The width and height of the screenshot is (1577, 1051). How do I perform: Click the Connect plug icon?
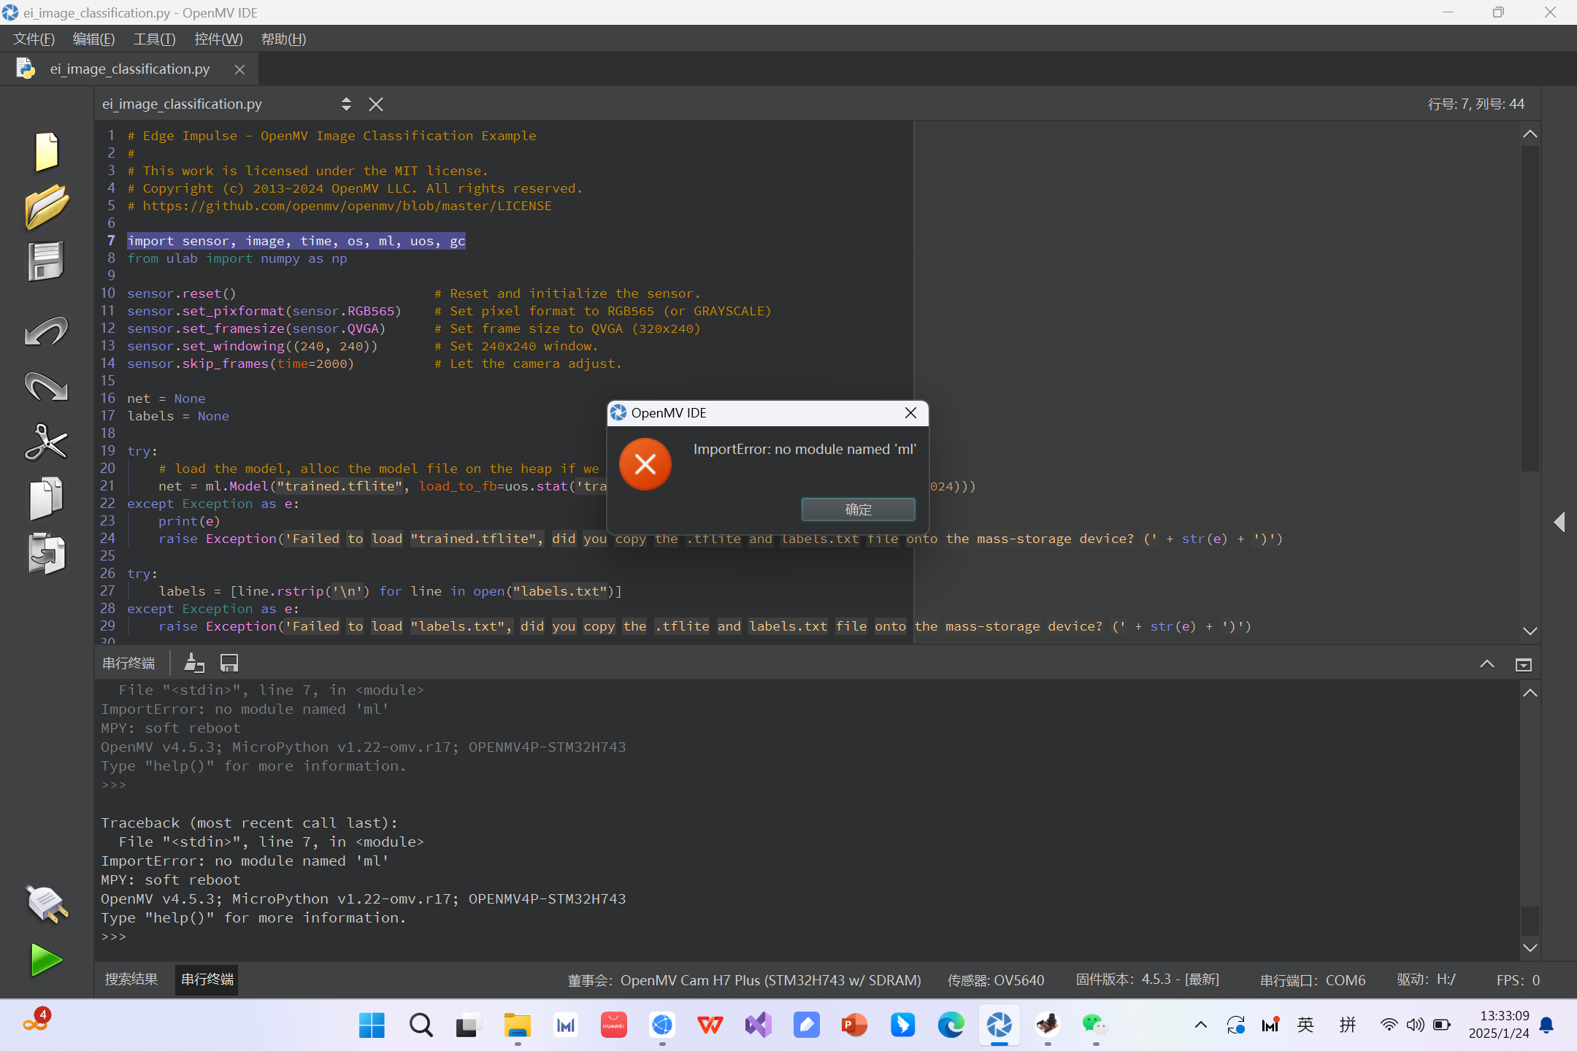tap(47, 904)
